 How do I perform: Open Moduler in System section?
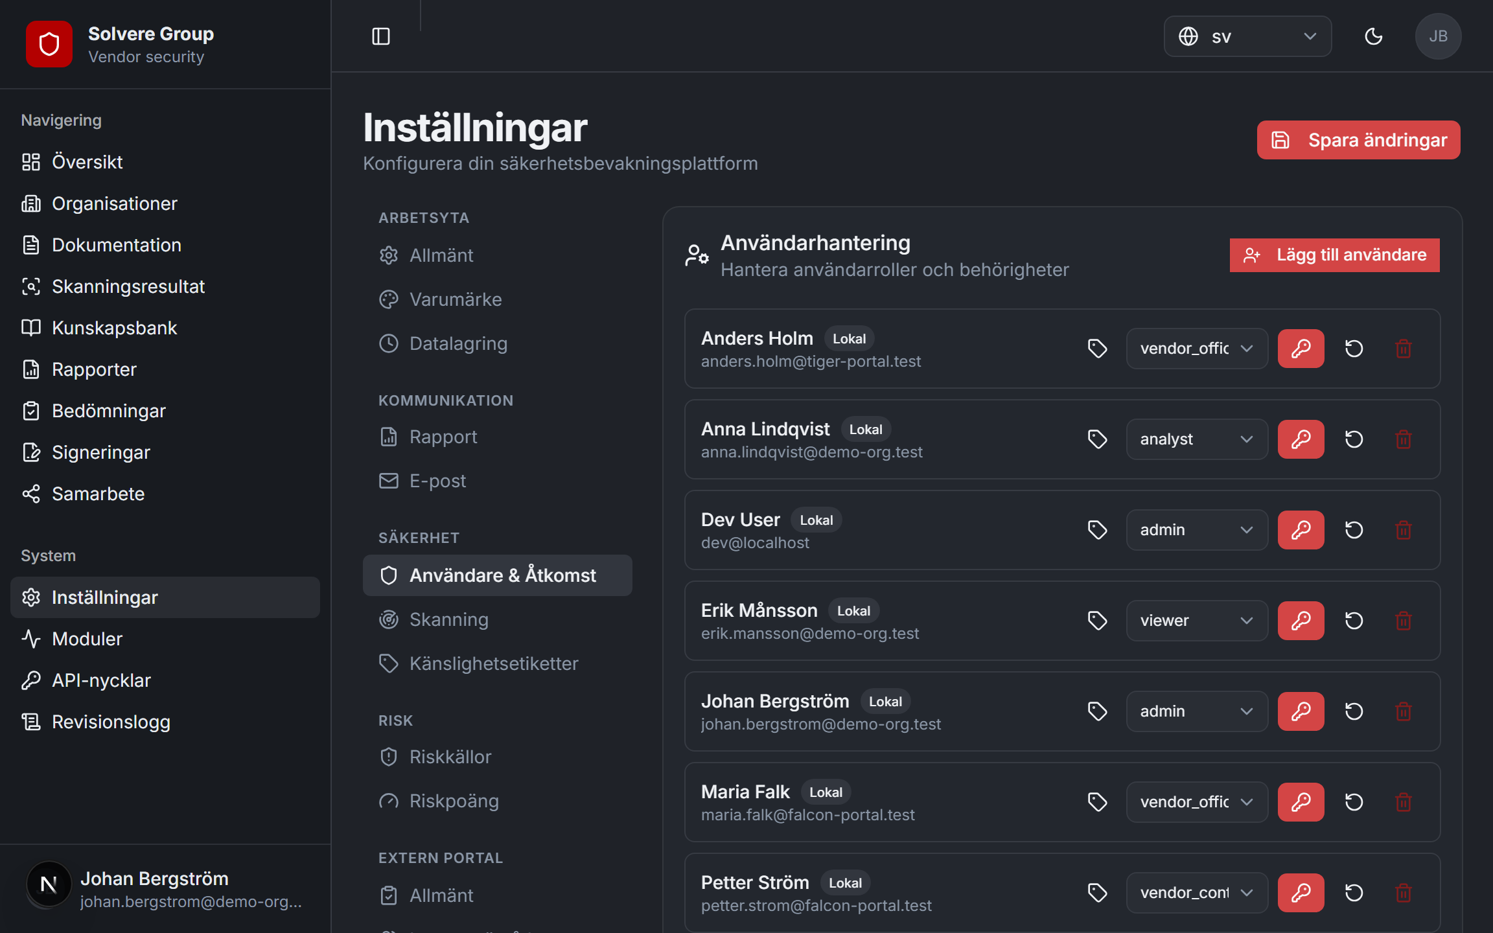pos(165,639)
